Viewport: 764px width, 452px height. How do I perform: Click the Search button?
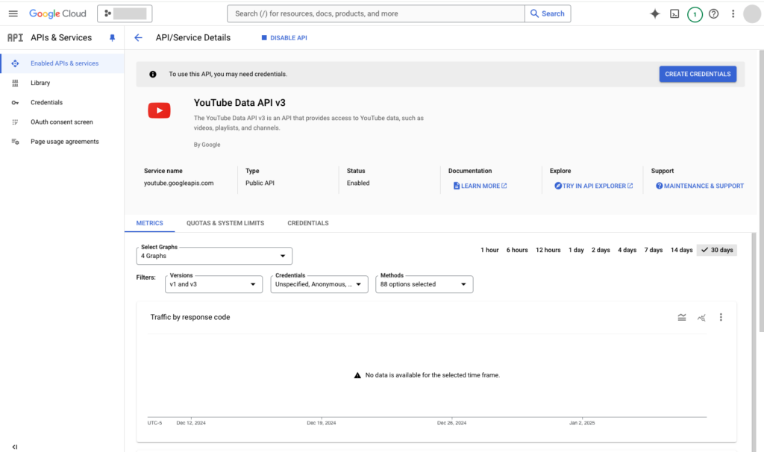[x=548, y=13]
